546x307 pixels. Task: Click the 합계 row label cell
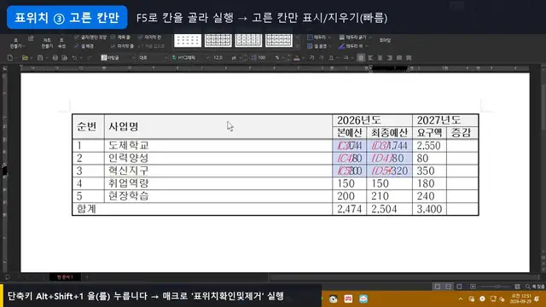click(x=202, y=209)
